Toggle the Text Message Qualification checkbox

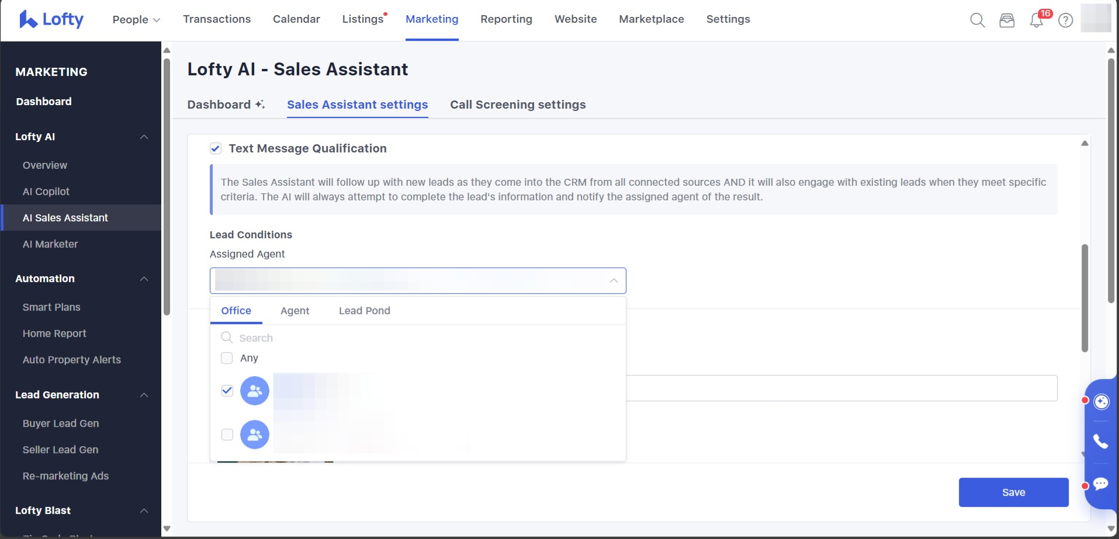pos(216,148)
